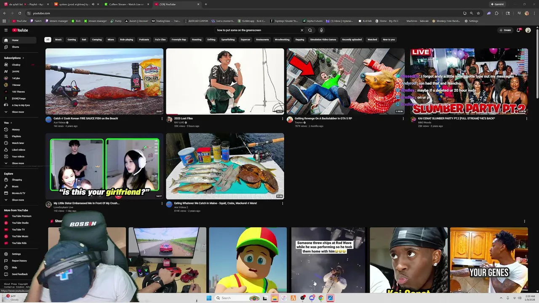Open the 100 Thieves subscription channel
Image resolution: width=539 pixels, height=303 pixels.
click(x=18, y=92)
